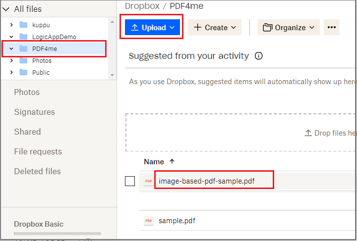Open the Public folder in tree
Viewport: 357px width, 241px height.
41,72
